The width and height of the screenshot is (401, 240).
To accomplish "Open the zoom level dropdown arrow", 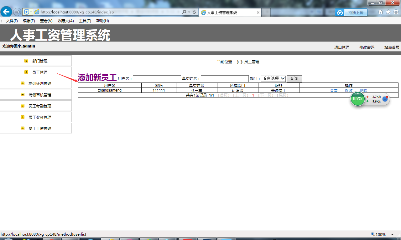I will [392, 234].
